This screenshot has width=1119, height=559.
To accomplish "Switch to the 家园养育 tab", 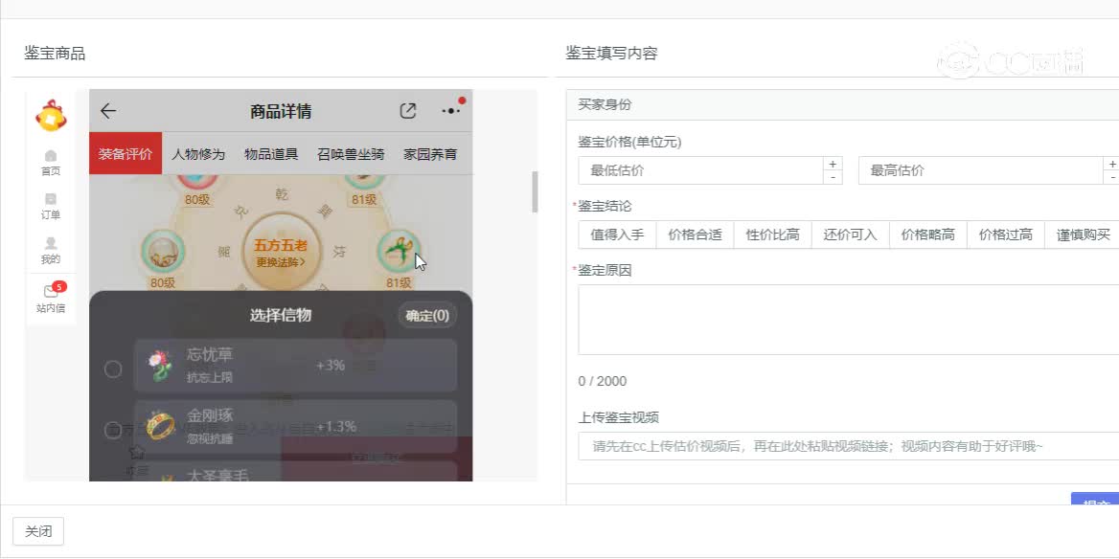I will tap(430, 153).
